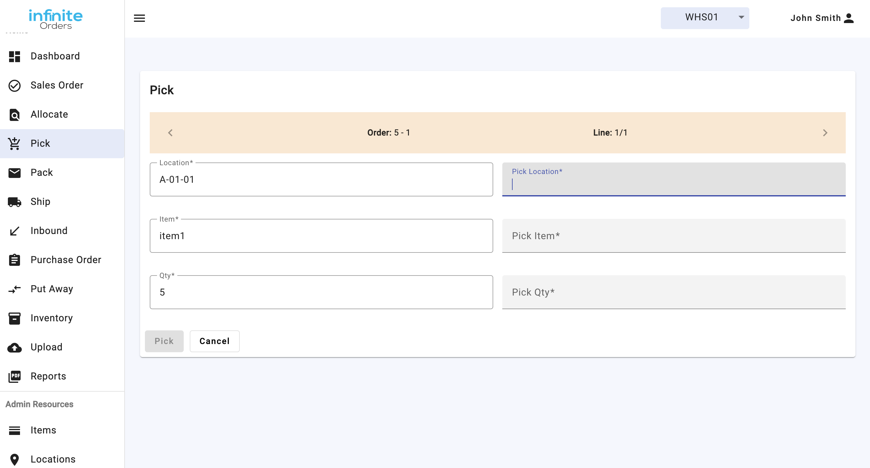Advance to next line with right chevron
Screen dimensions: 870x468
825,132
